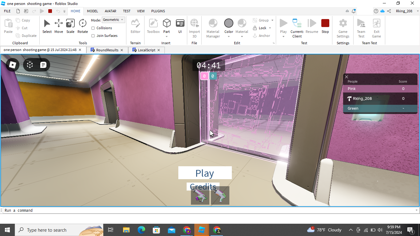Toggle the Join Surfaces checkbox
This screenshot has height=236, width=420.
coord(93,36)
